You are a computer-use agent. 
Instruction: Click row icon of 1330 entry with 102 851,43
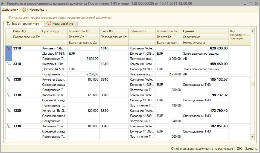[x=8, y=126]
